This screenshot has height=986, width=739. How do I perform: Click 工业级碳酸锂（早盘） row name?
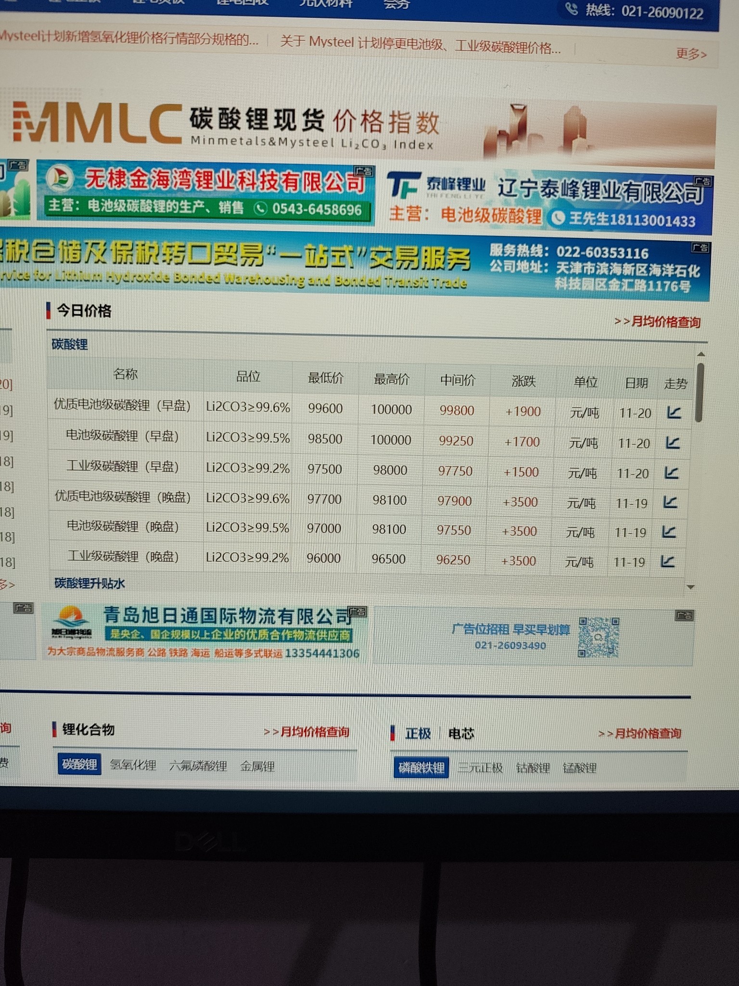coord(123,466)
